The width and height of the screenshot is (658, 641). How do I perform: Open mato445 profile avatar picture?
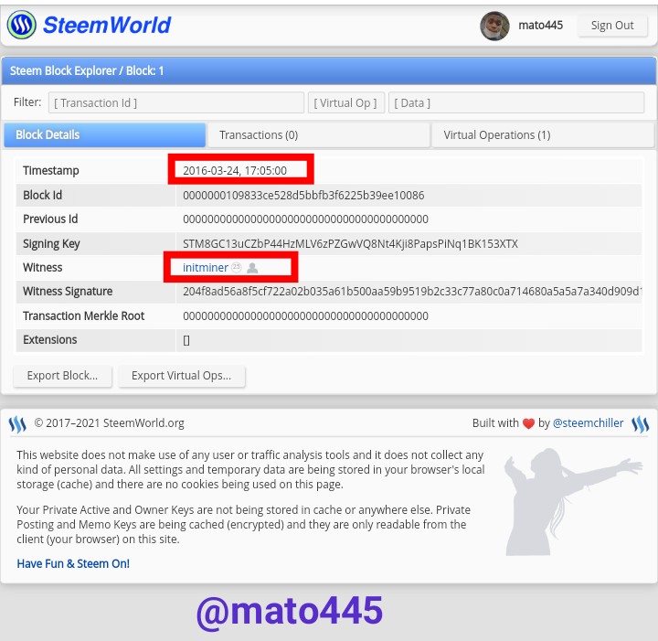494,26
